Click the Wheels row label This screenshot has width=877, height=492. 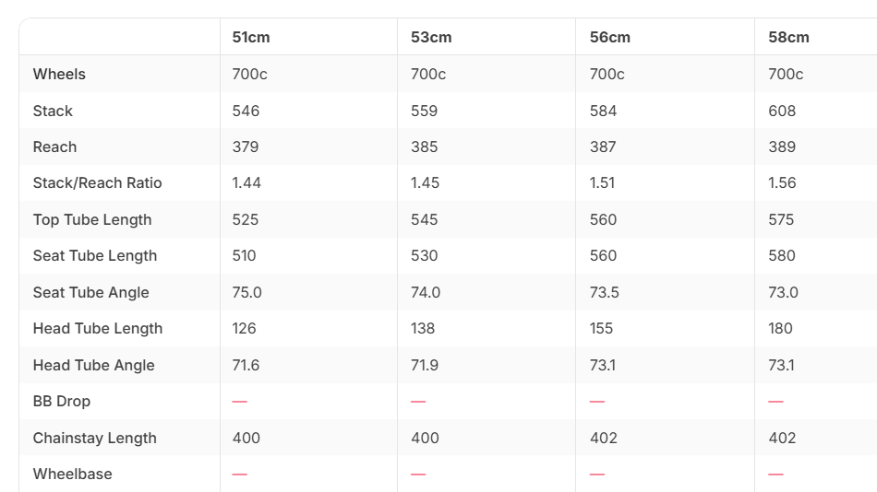point(59,75)
